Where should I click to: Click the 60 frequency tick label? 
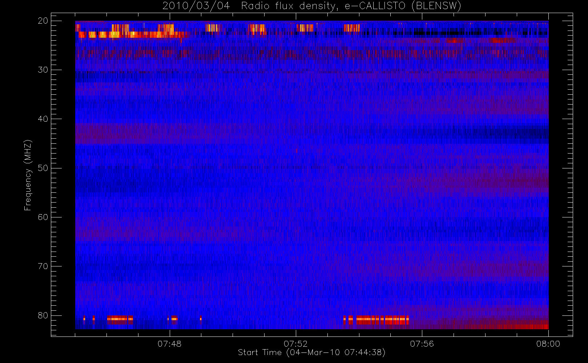43,217
